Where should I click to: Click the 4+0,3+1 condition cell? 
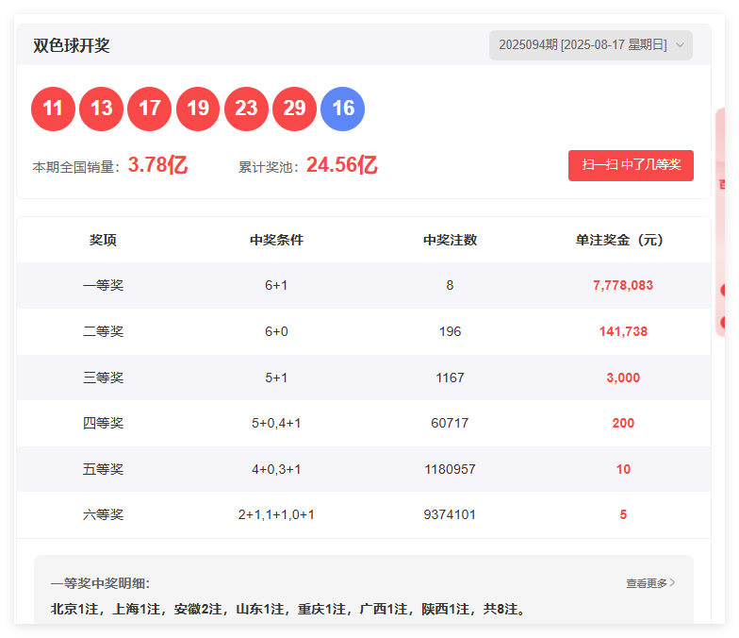[276, 469]
